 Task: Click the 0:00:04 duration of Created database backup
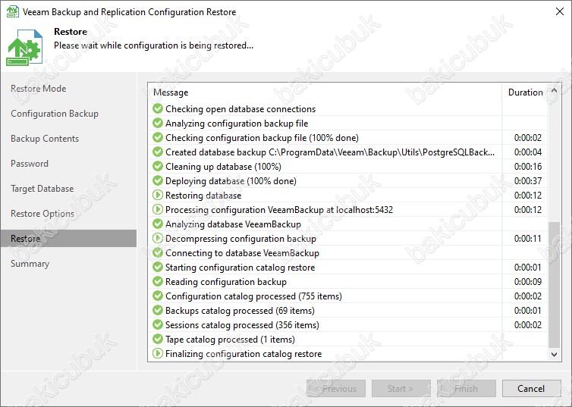pyautogui.click(x=528, y=152)
